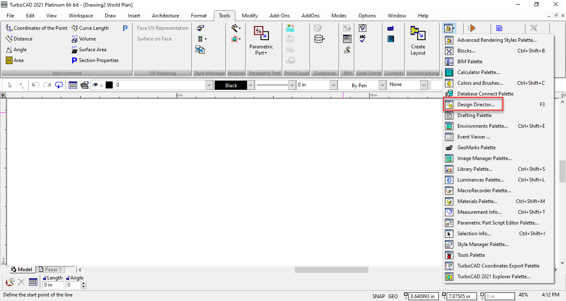Click the BIM wizard wand icon
This screenshot has height=301, width=566.
coord(347,50)
